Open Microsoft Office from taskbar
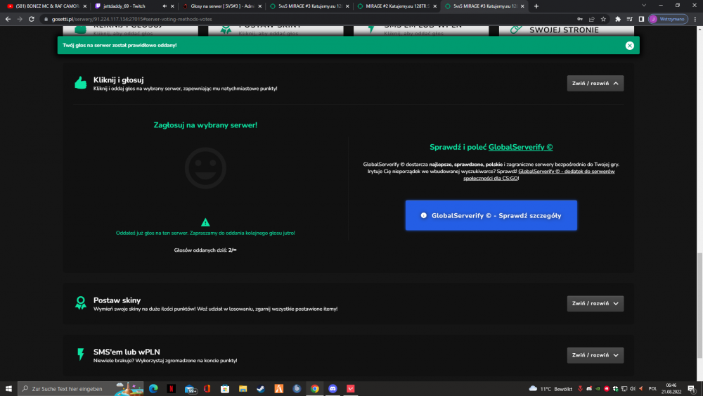703x396 pixels. (x=207, y=389)
